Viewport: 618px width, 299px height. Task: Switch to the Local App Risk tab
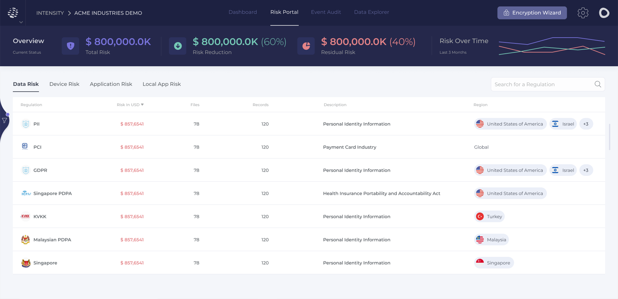[162, 84]
